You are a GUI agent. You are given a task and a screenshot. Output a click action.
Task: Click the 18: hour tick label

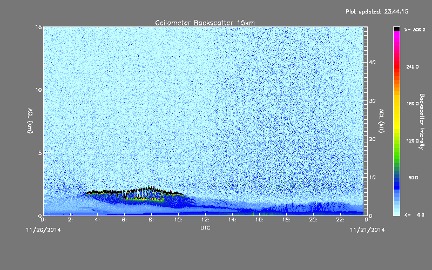click(286, 220)
